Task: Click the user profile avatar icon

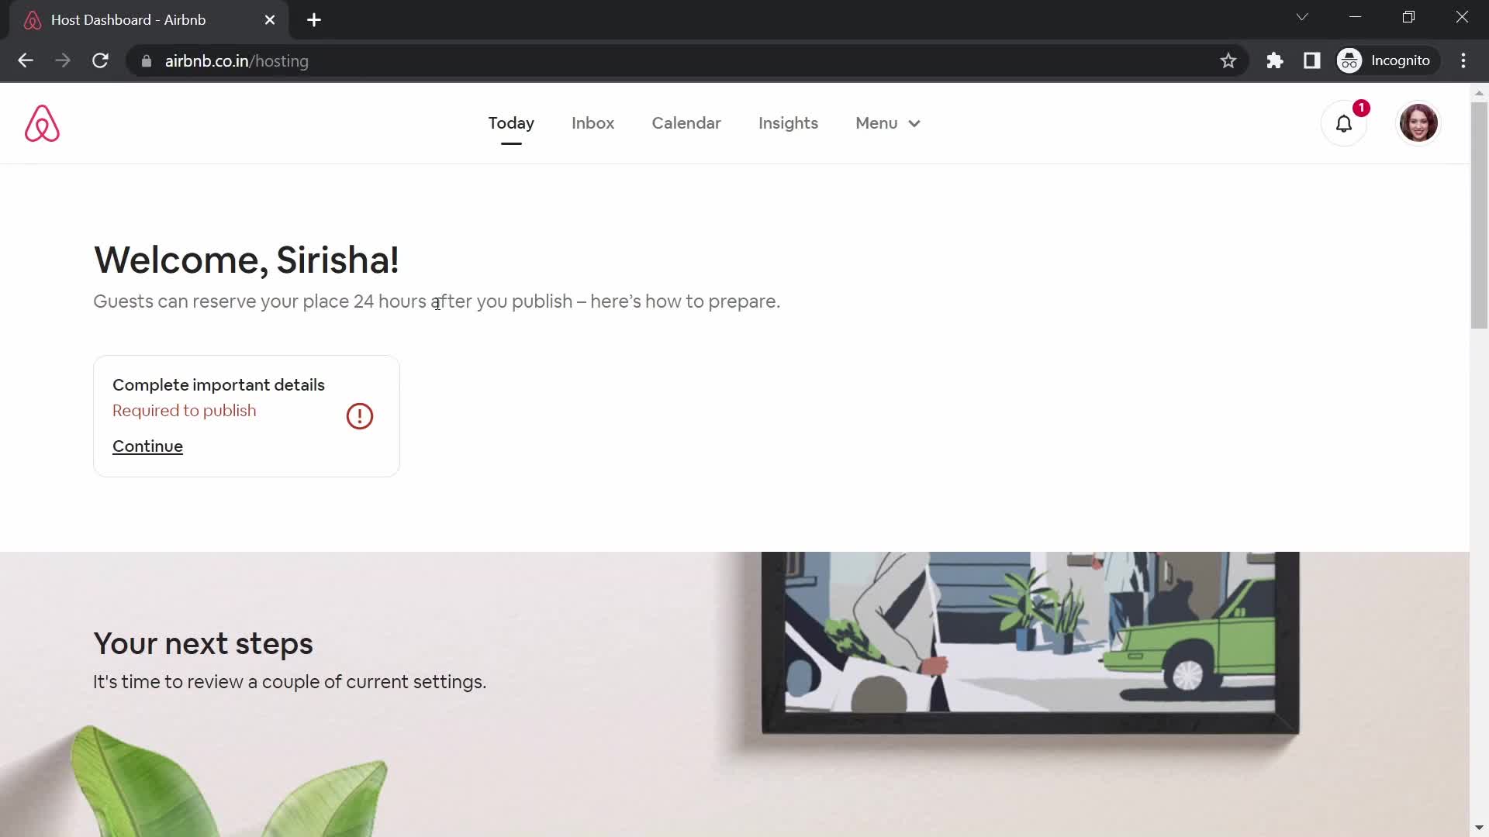Action: (x=1415, y=122)
